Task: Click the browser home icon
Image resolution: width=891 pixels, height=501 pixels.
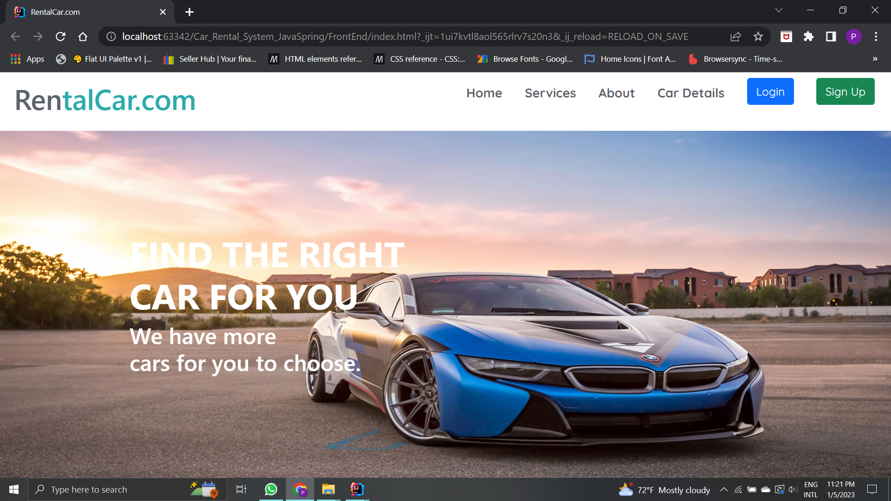Action: [83, 37]
